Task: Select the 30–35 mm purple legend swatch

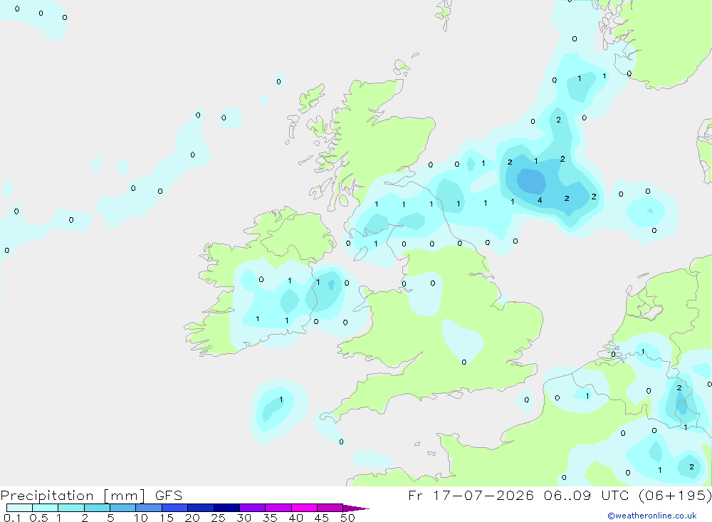Action: pos(253,508)
